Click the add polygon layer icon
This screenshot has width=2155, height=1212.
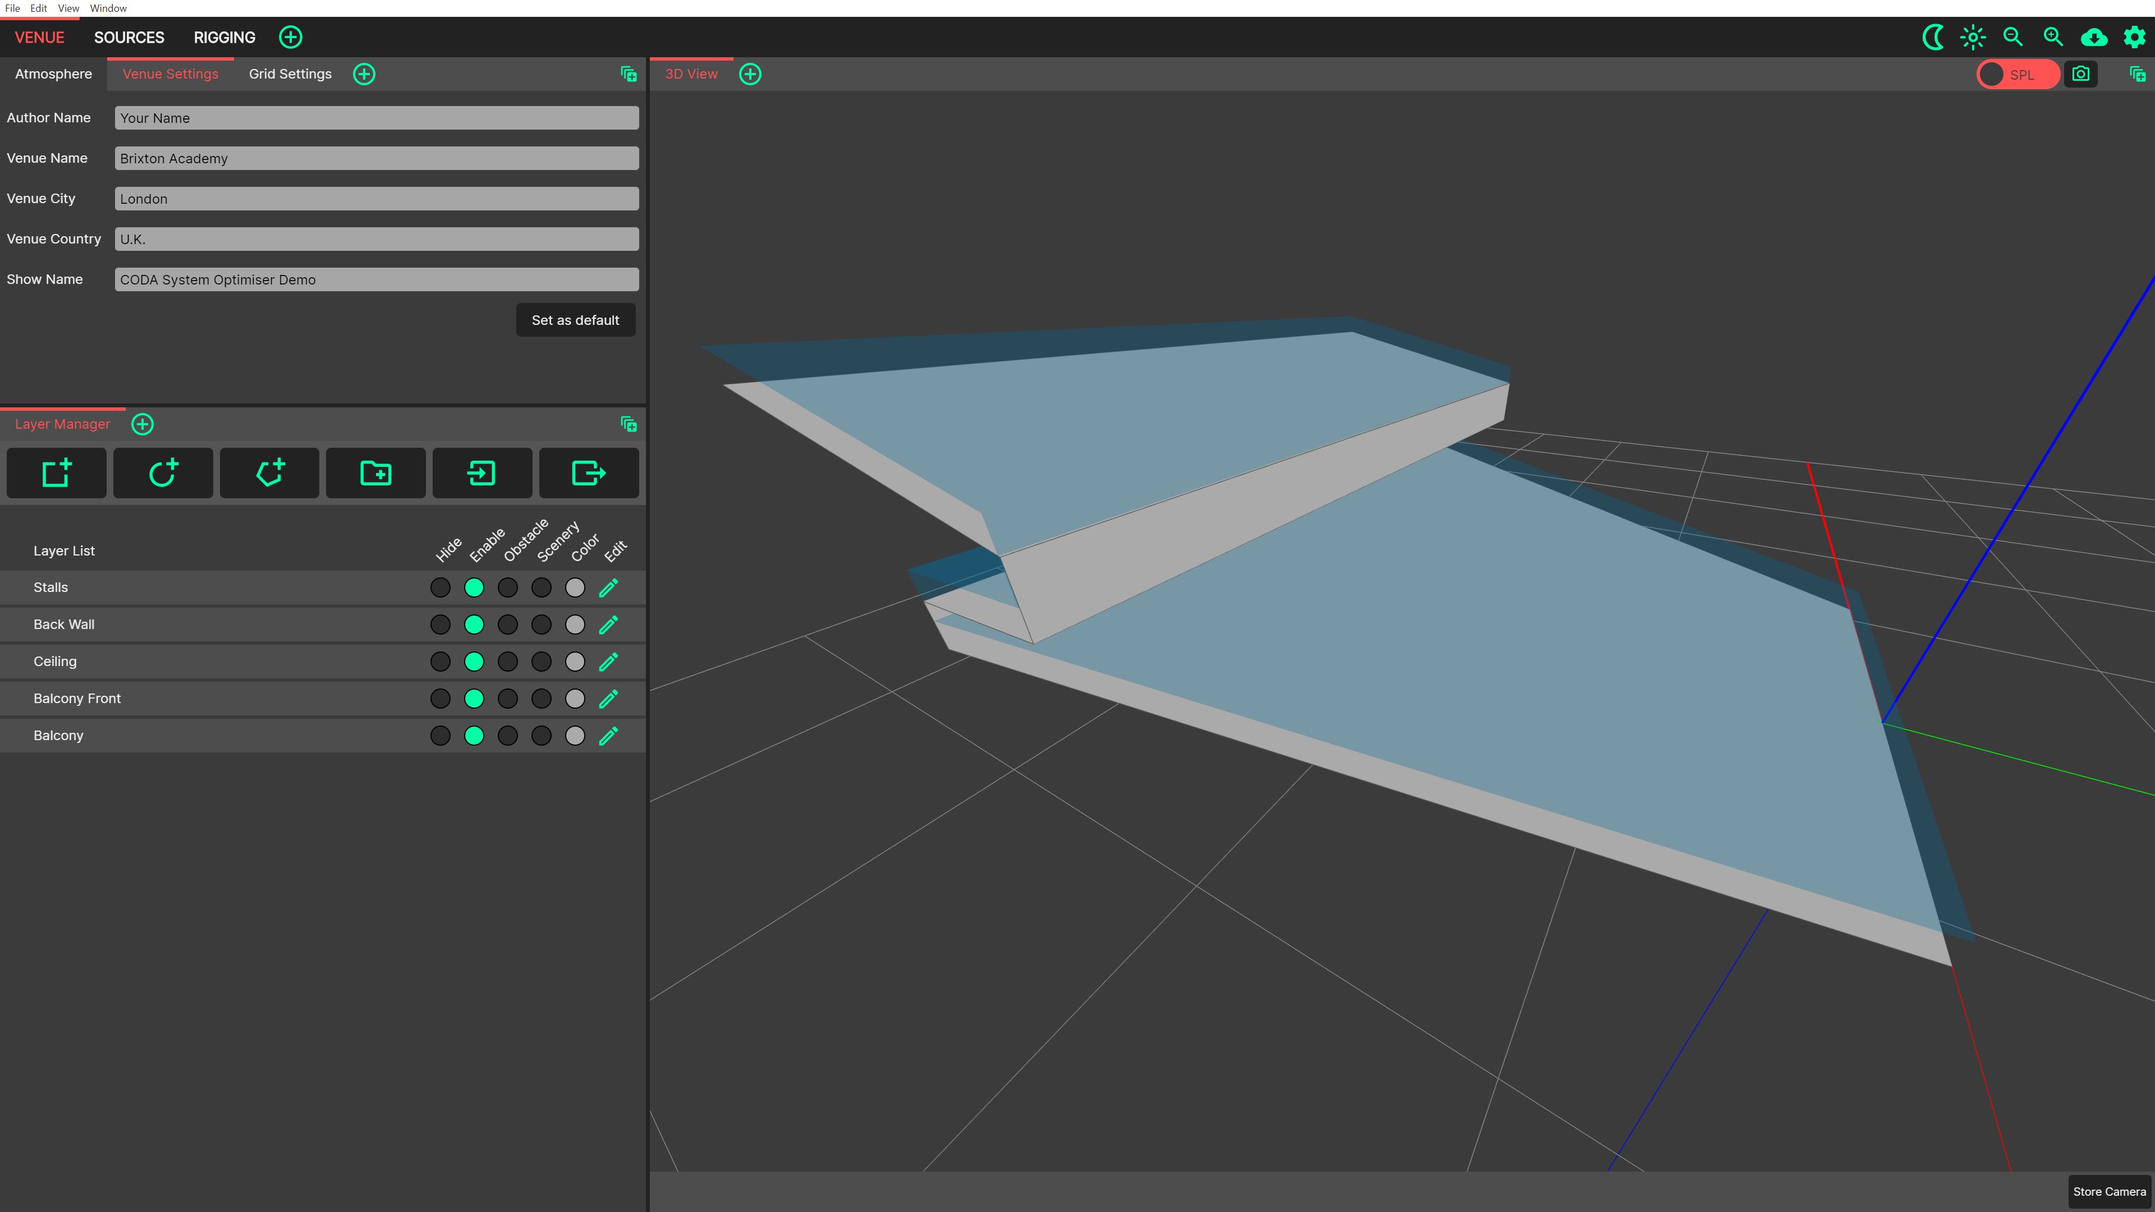tap(269, 474)
